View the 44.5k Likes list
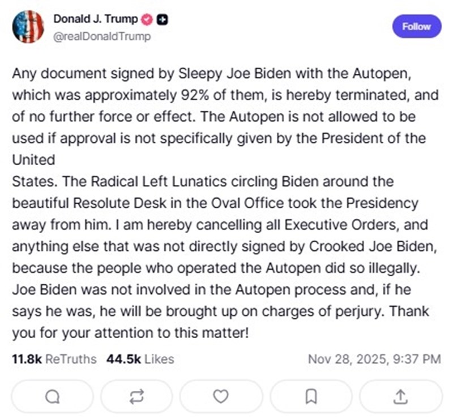Viewport: 453px width, 417px height. coord(140,359)
